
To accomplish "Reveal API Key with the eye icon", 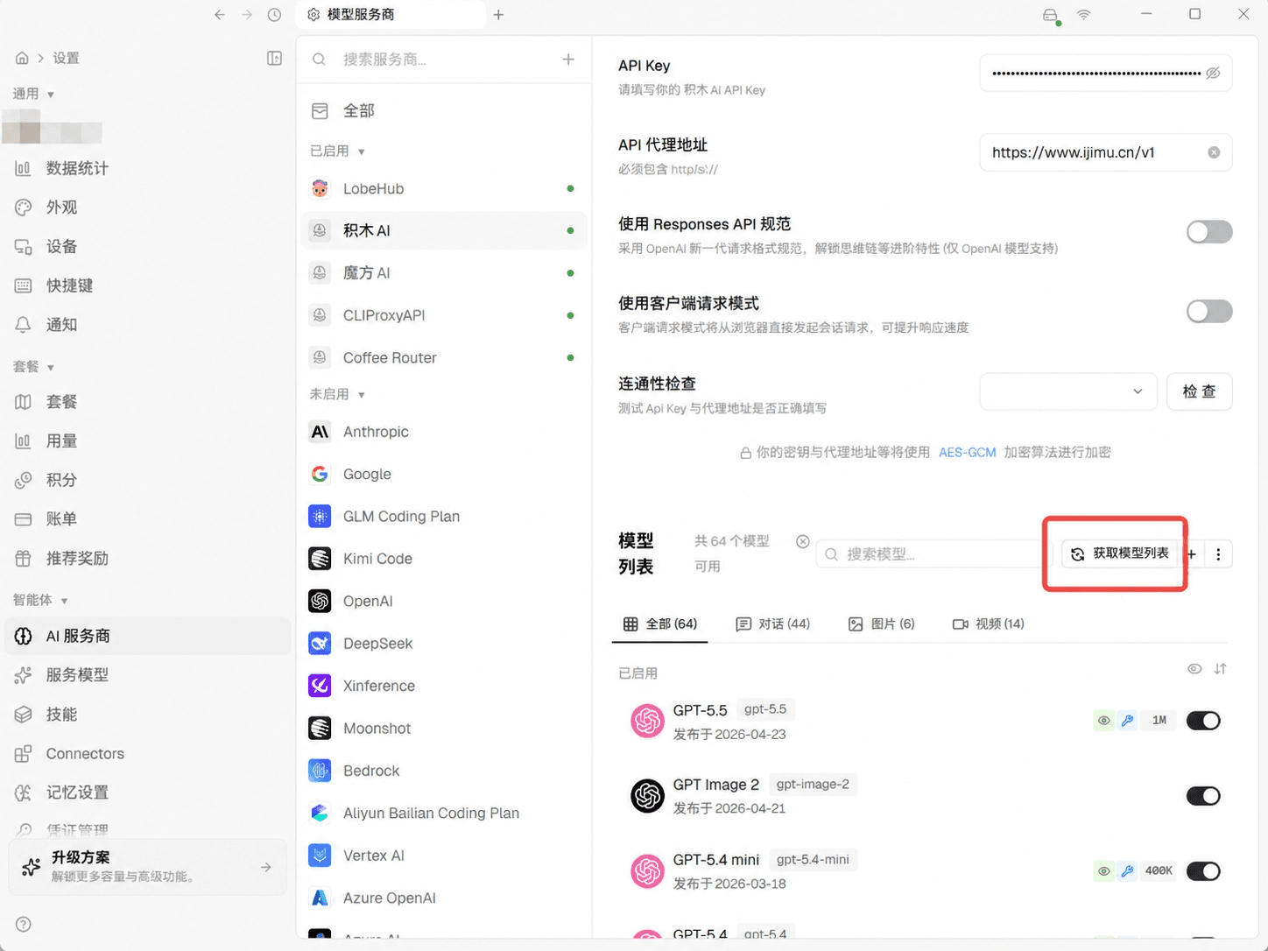I will coord(1213,73).
